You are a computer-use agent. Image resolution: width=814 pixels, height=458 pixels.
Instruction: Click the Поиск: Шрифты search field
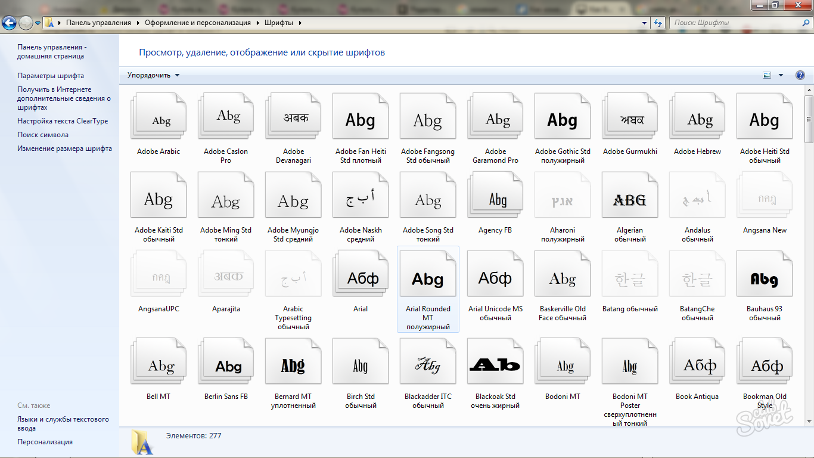(740, 23)
